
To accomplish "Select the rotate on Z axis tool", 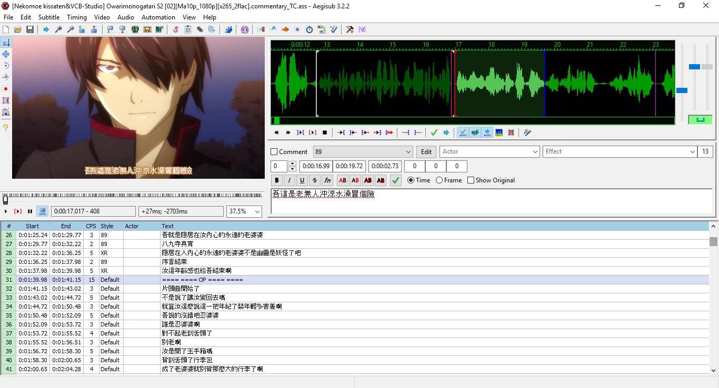I will [6, 65].
